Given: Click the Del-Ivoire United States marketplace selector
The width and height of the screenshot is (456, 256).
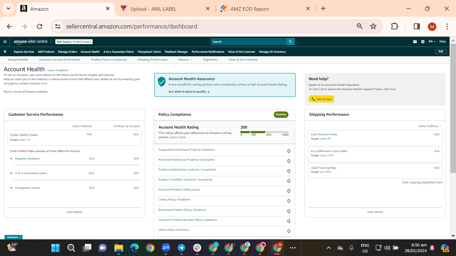Looking at the screenshot, I should (74, 42).
